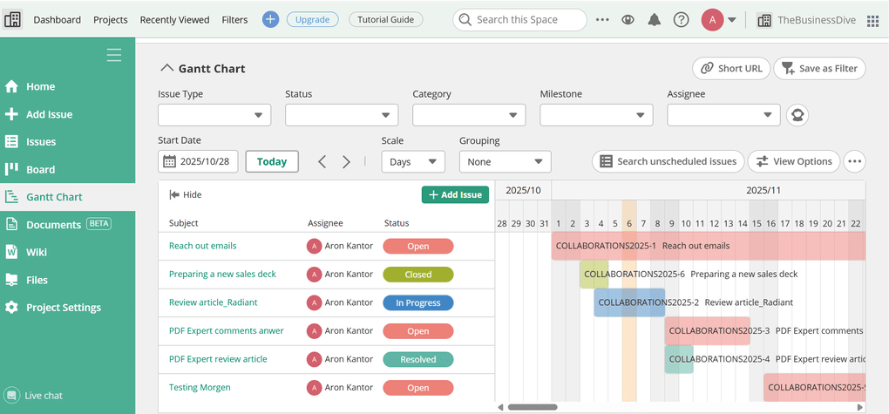The height and width of the screenshot is (414, 889).
Task: Expand the user avatar dropdown arrow
Action: (x=732, y=20)
